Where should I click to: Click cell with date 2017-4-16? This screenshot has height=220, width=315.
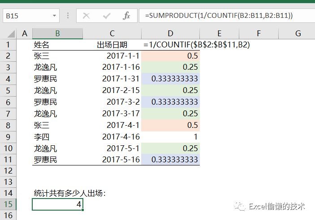click(x=112, y=137)
